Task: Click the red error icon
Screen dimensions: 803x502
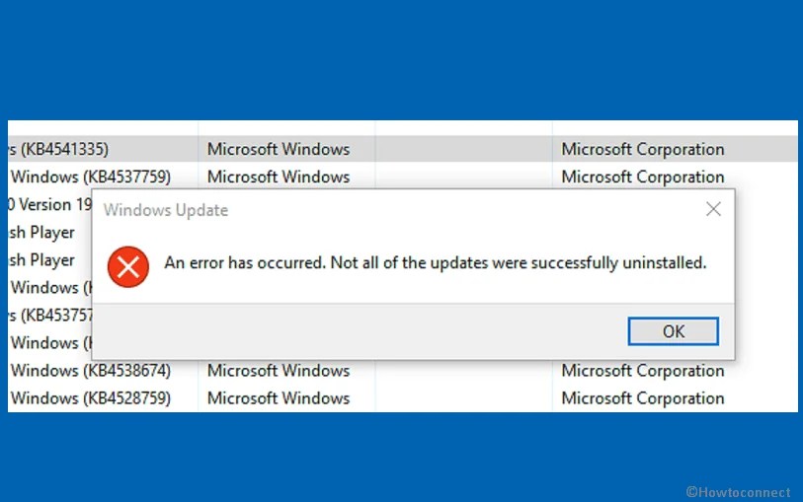Action: click(x=129, y=266)
